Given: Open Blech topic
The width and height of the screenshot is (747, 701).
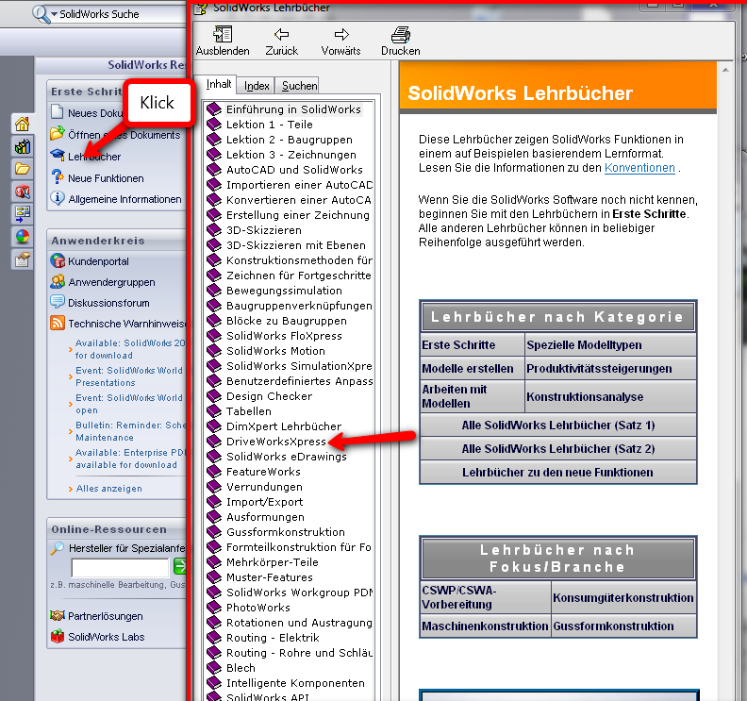Looking at the screenshot, I should [241, 668].
